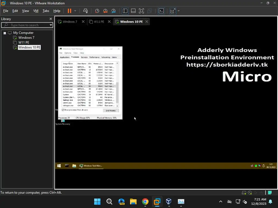Select W11 PE in library tree
278x208 pixels.
(x=24, y=43)
